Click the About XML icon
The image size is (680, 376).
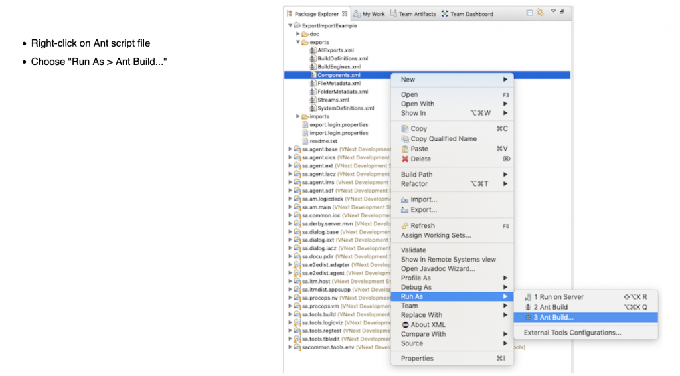tap(405, 324)
